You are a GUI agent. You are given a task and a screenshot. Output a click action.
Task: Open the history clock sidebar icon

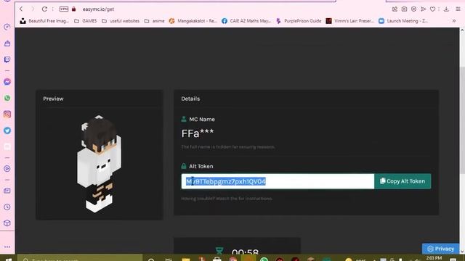[7, 207]
